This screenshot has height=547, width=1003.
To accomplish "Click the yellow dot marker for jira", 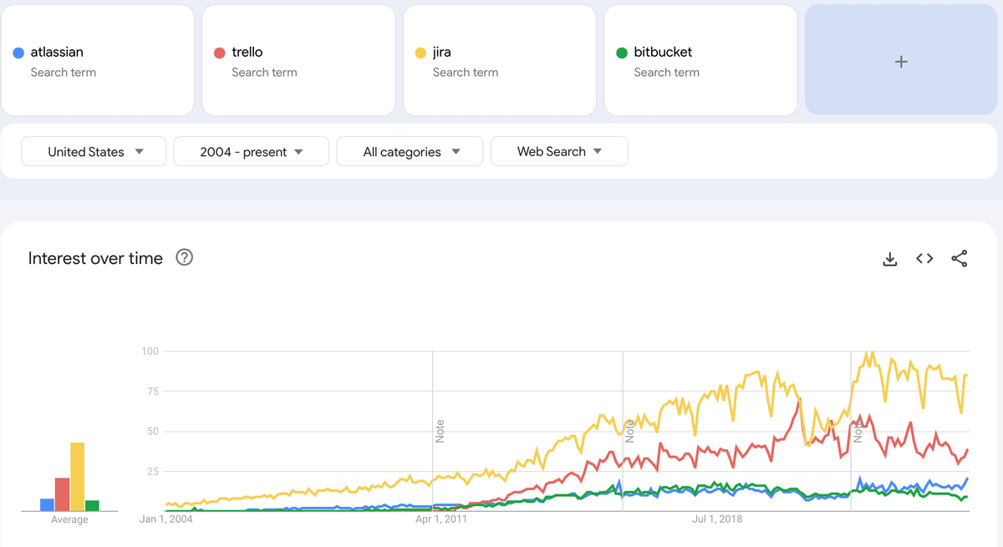I will pos(421,52).
